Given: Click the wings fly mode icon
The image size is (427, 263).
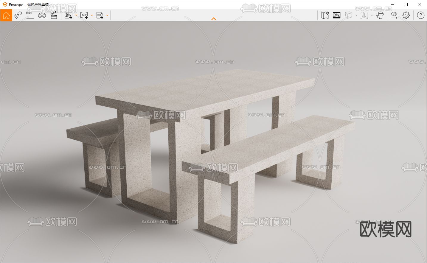Looking at the screenshot, I should [x=364, y=15].
